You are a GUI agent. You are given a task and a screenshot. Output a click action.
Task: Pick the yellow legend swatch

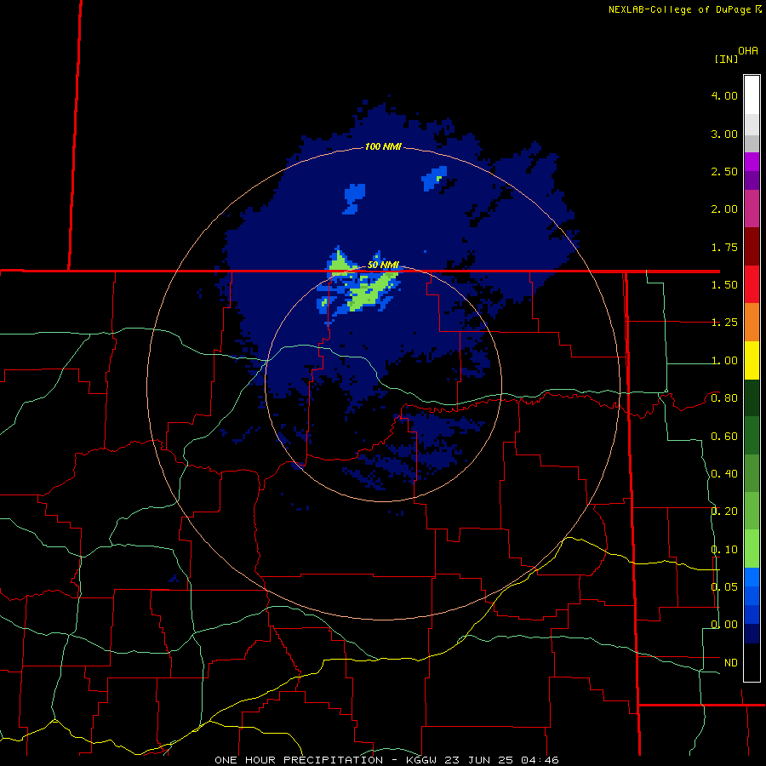752,360
